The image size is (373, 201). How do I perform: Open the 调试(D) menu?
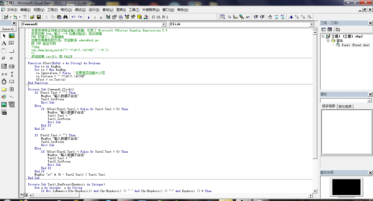tap(80, 10)
